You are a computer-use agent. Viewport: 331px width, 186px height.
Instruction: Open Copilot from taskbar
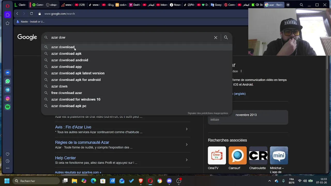[84, 181]
